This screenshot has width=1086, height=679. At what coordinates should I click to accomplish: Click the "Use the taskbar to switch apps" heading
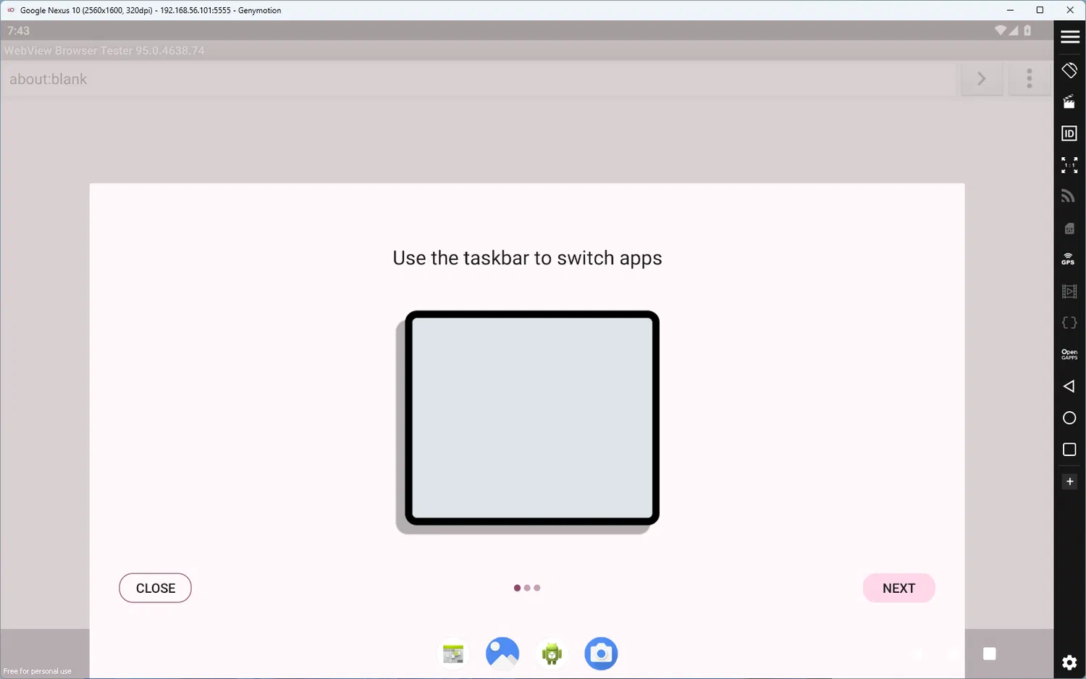point(527,258)
